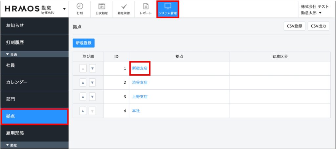
Task: Move 渋谷支店 up with arrow
Action: point(83,83)
